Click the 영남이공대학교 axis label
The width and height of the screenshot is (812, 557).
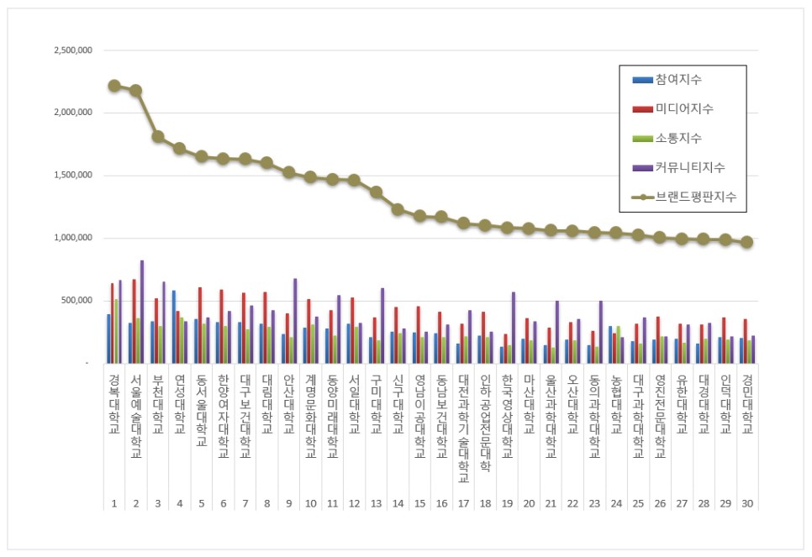[420, 416]
